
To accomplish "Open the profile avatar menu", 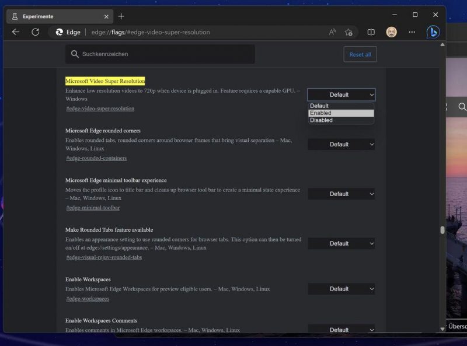I will tap(391, 32).
